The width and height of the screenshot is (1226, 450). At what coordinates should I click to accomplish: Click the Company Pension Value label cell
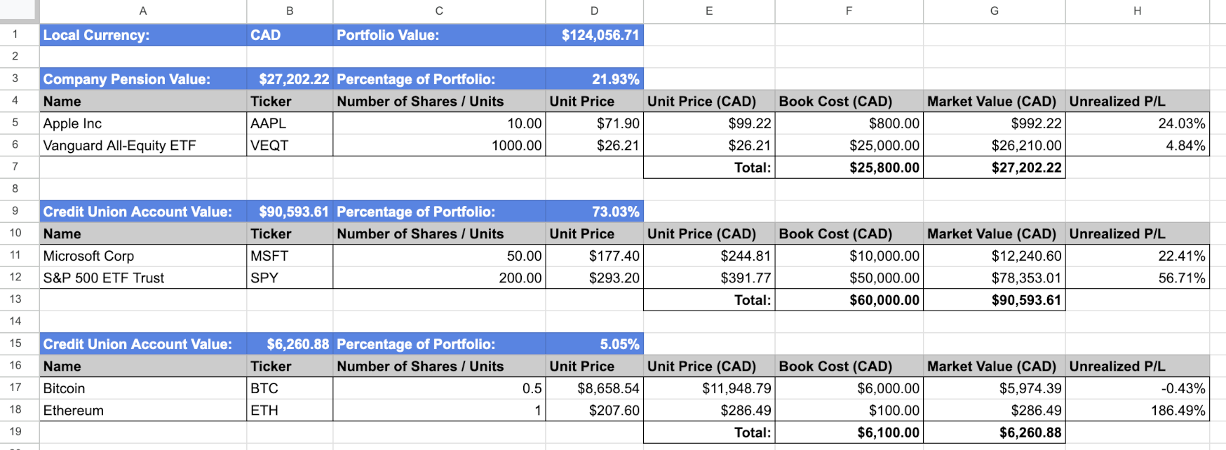(143, 79)
